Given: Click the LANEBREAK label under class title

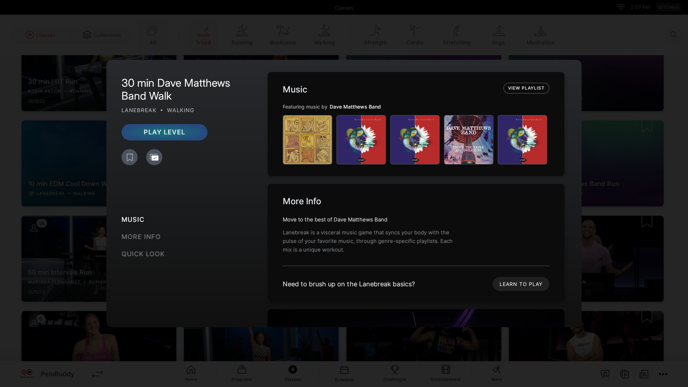Looking at the screenshot, I should [x=139, y=110].
